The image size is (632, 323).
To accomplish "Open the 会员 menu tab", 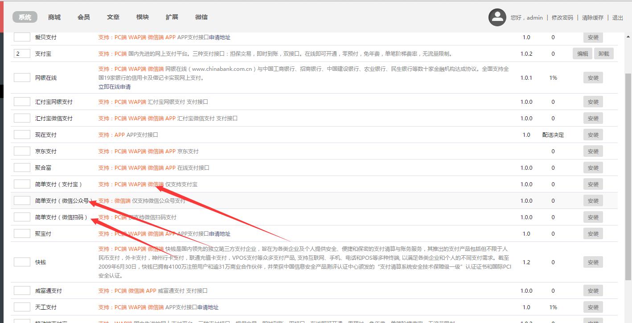I will [x=84, y=17].
